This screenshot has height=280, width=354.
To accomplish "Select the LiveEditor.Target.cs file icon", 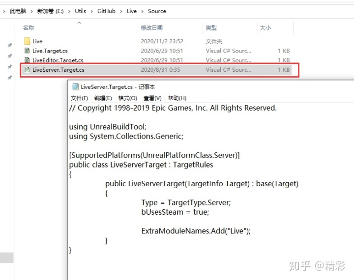I will pyautogui.click(x=27, y=60).
